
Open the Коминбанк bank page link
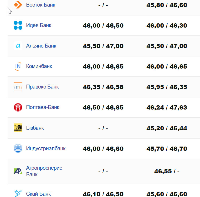click(x=39, y=66)
